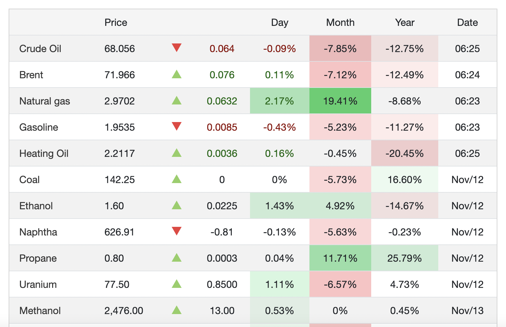Image resolution: width=506 pixels, height=327 pixels.
Task: Click the red down arrow for Naphtha
Action: [177, 231]
